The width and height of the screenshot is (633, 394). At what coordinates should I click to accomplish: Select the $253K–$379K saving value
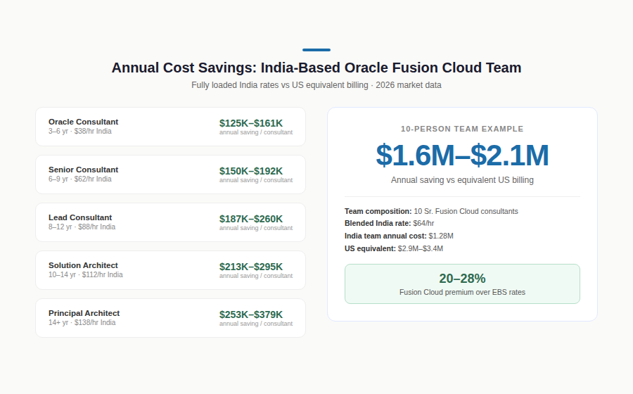(251, 314)
